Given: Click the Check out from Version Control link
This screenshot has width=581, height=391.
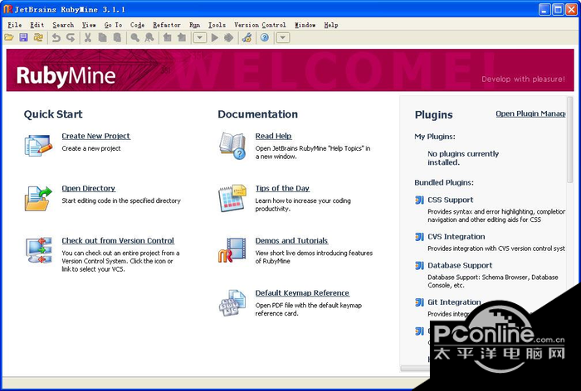Looking at the screenshot, I should 118,240.
